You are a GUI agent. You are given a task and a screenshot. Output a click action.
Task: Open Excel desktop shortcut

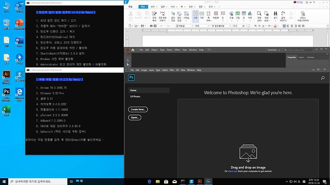(x=6, y=111)
